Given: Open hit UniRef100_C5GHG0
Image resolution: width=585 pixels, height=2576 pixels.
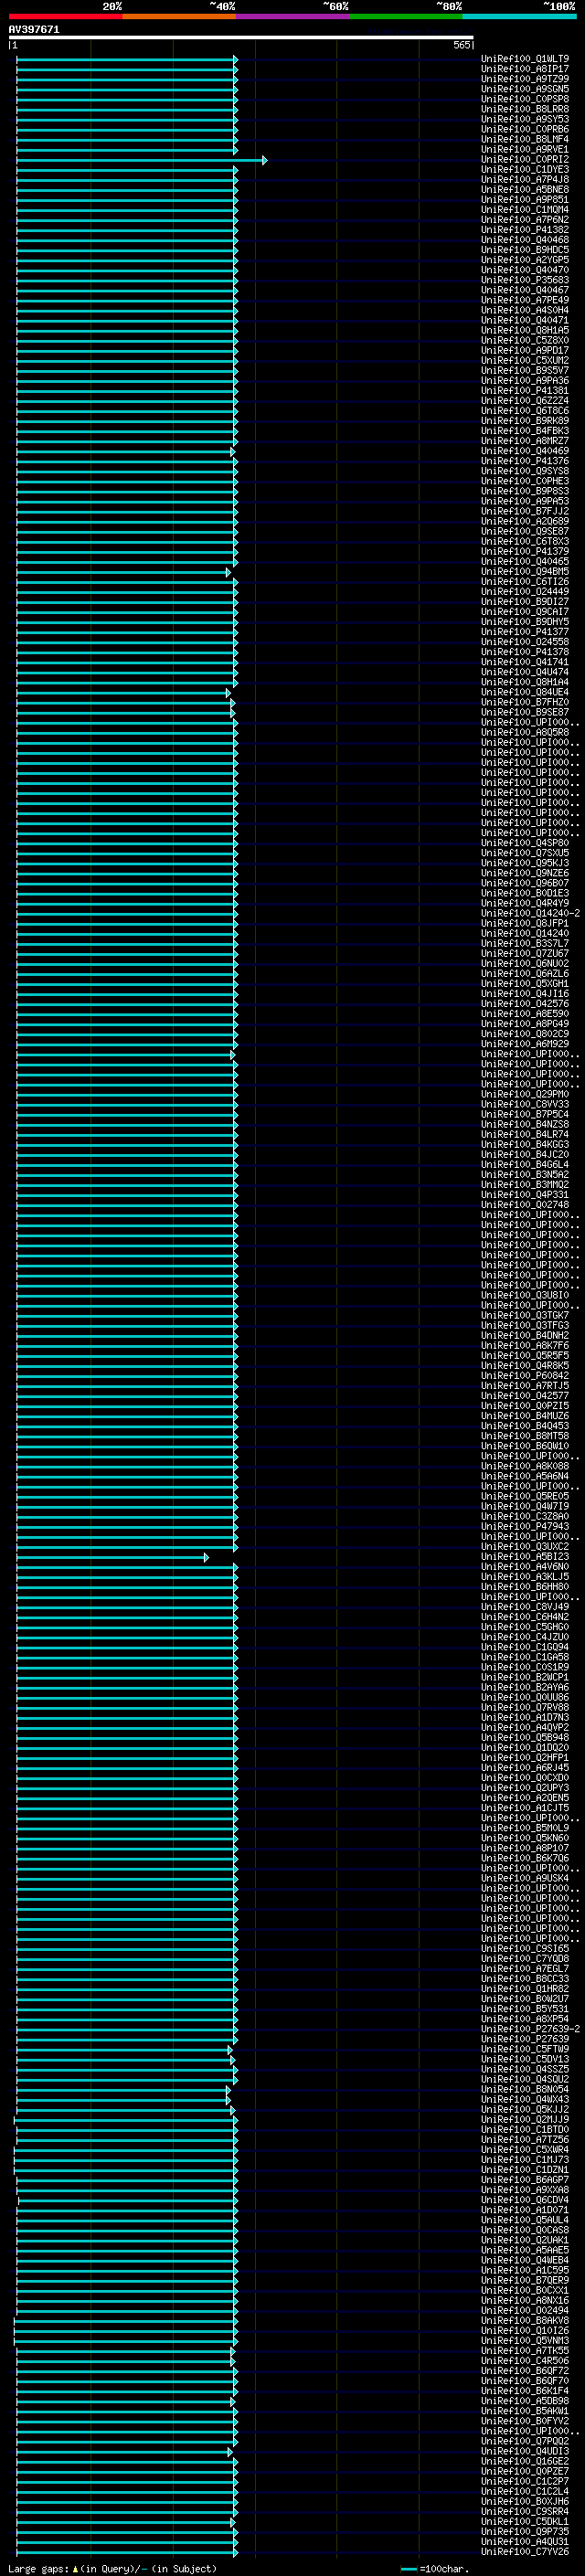Looking at the screenshot, I should (x=525, y=1627).
